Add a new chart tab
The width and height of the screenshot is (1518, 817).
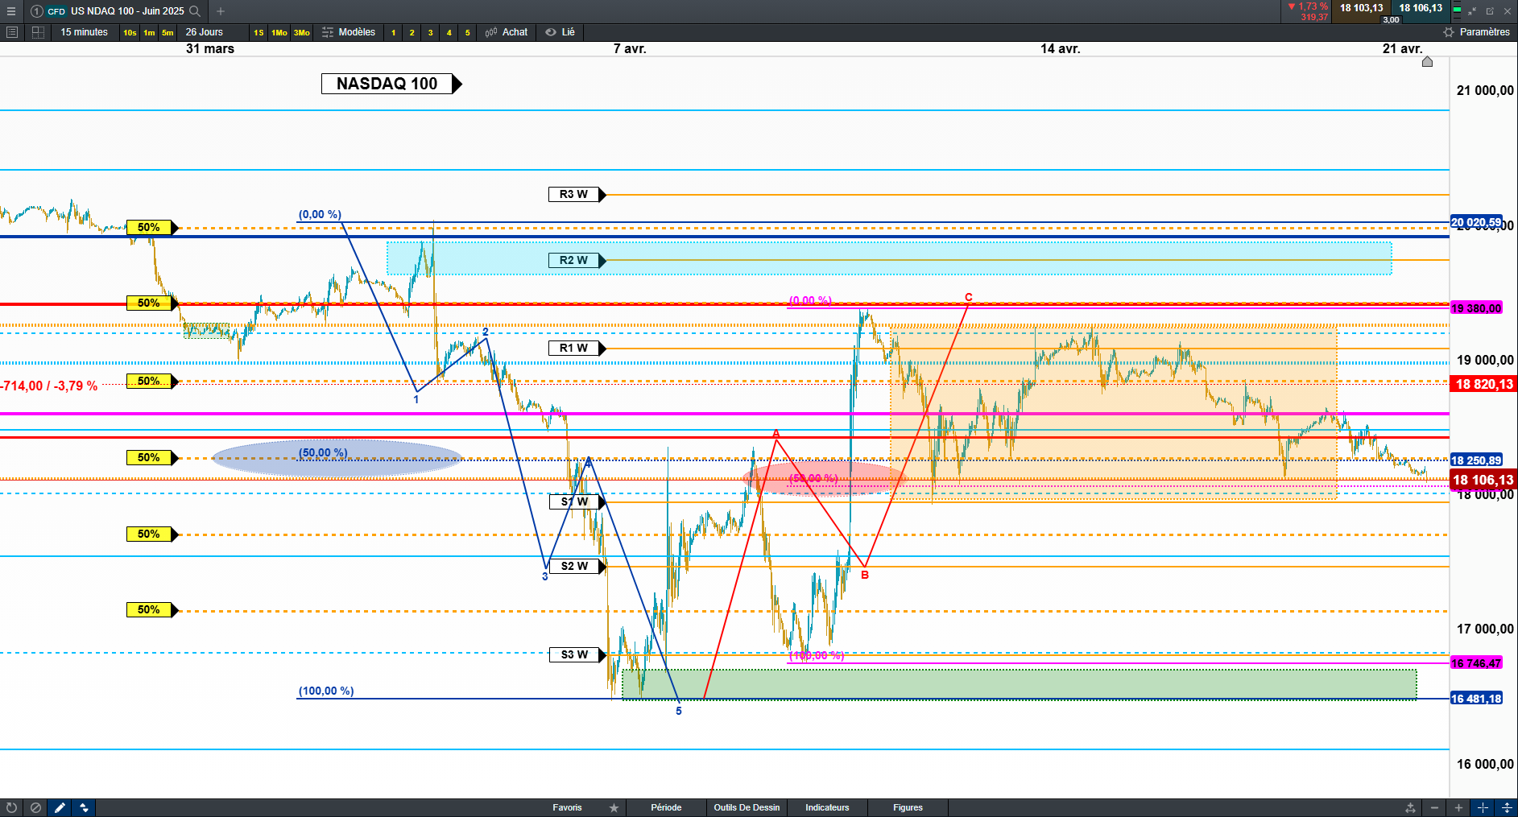pos(221,11)
